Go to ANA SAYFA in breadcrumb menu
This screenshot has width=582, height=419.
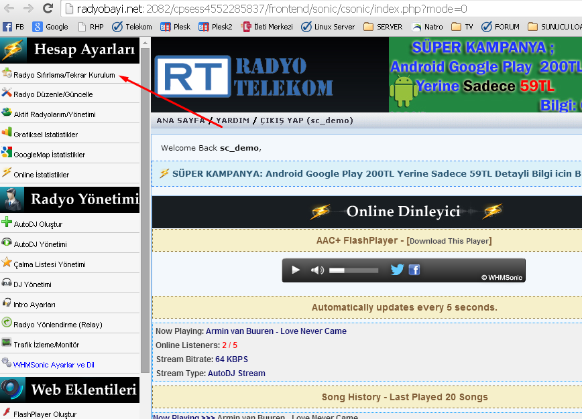tap(180, 120)
